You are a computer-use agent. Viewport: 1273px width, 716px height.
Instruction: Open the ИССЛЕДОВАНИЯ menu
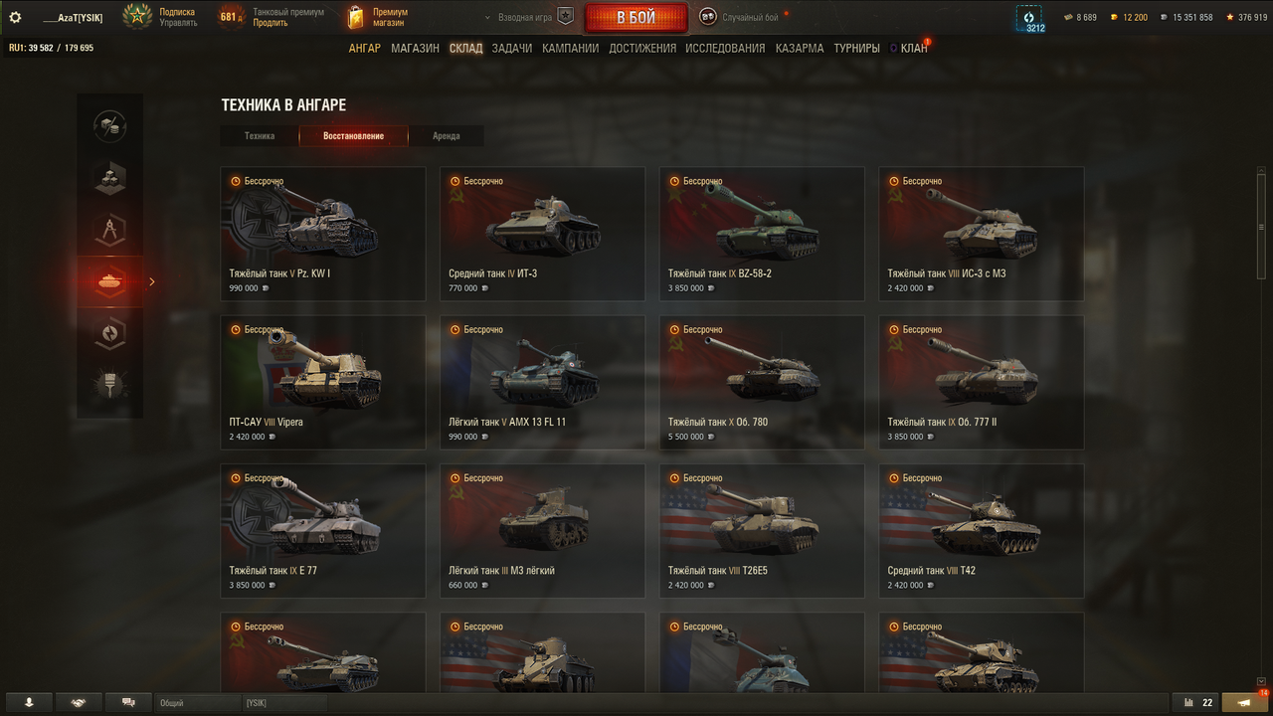725,48
